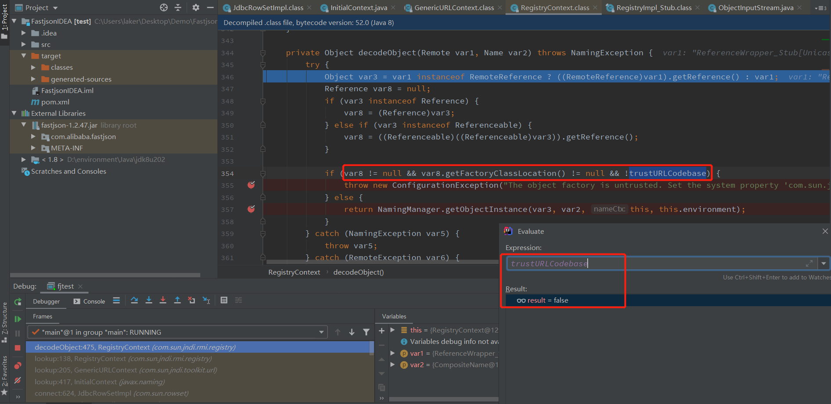Open Evaluate Expression calculator icon

pos(224,300)
